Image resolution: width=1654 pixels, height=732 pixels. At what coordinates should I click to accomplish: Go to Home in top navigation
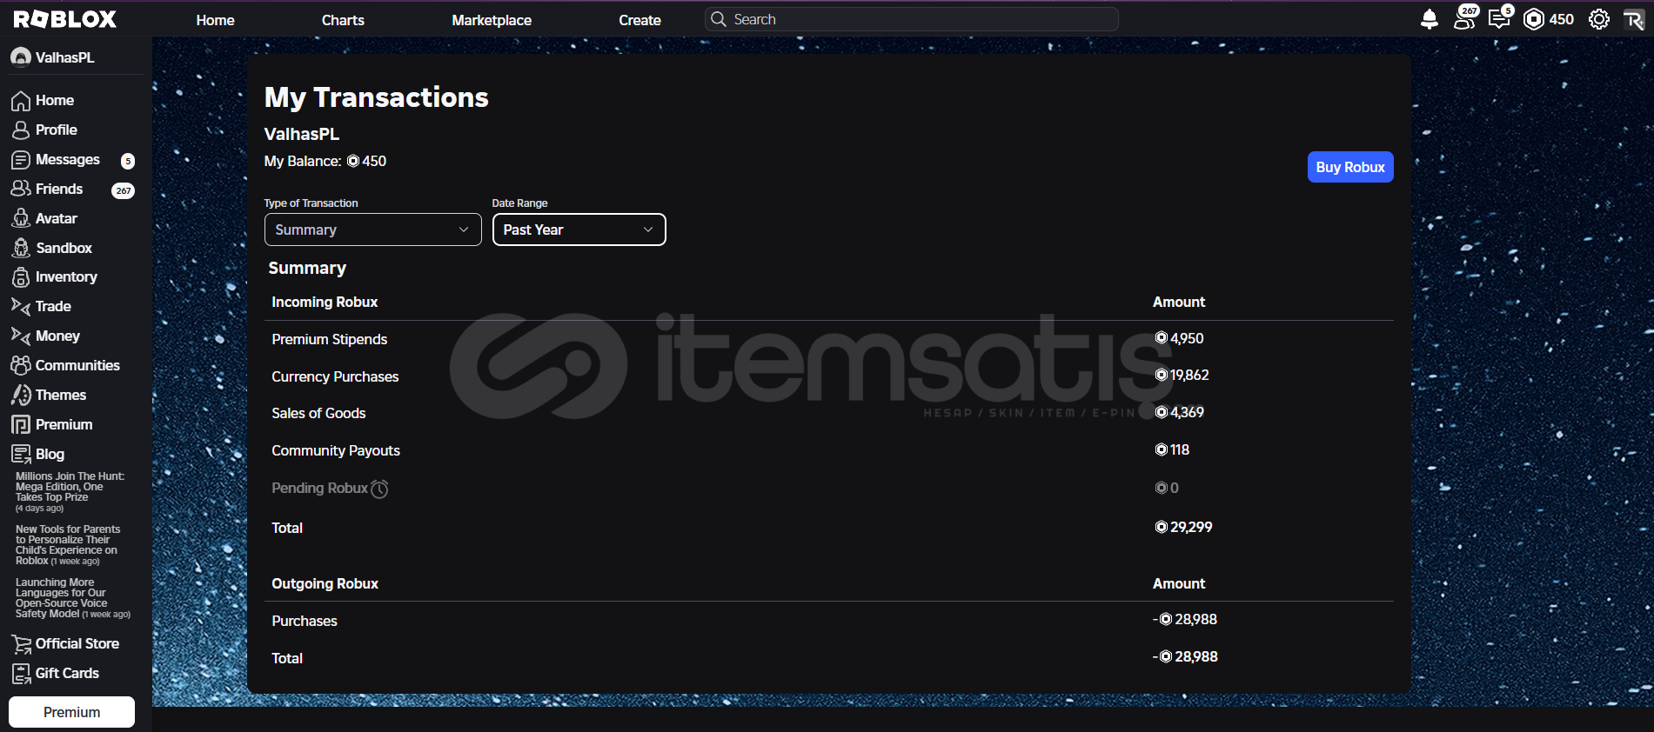pos(215,20)
